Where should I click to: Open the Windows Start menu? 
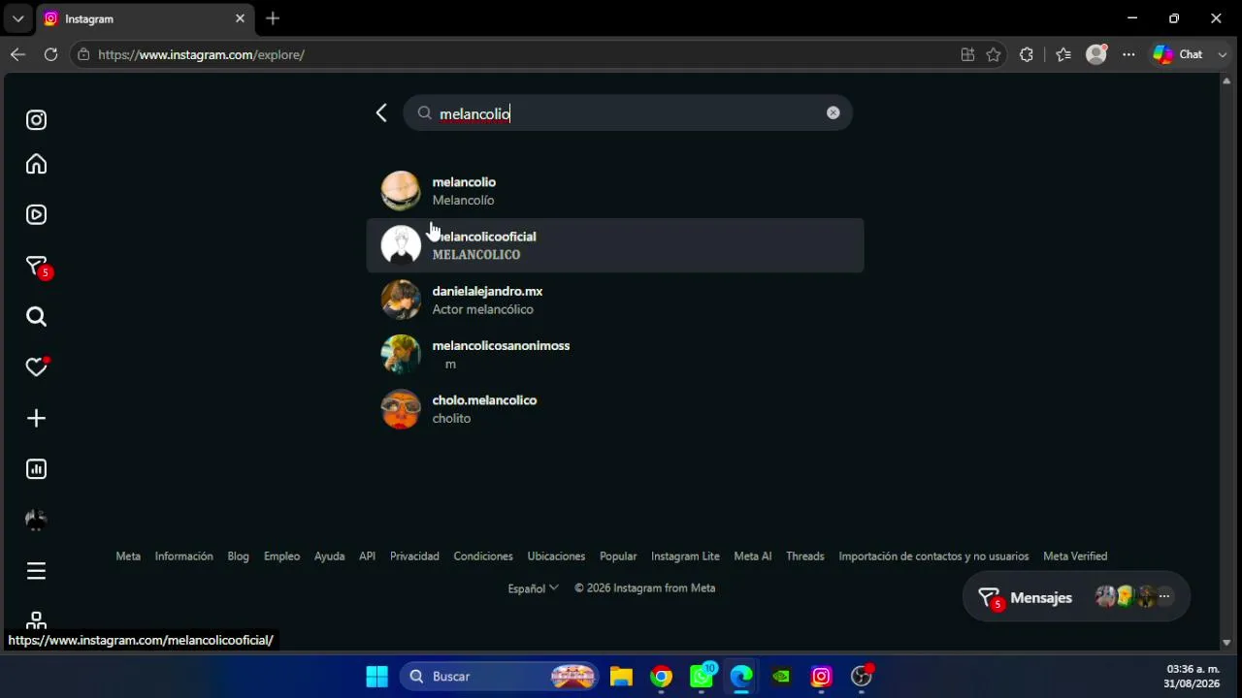coord(376,677)
